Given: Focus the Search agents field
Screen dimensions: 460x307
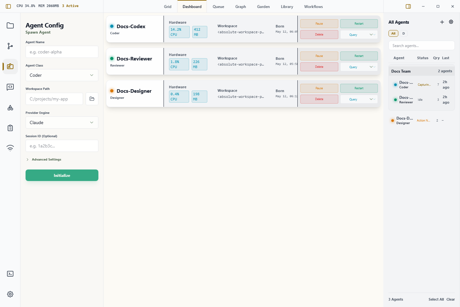Looking at the screenshot, I should pos(422,45).
